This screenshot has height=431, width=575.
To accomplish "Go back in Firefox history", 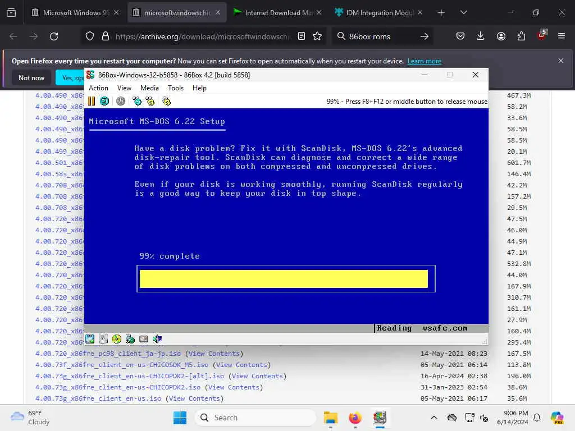I will 13,36.
